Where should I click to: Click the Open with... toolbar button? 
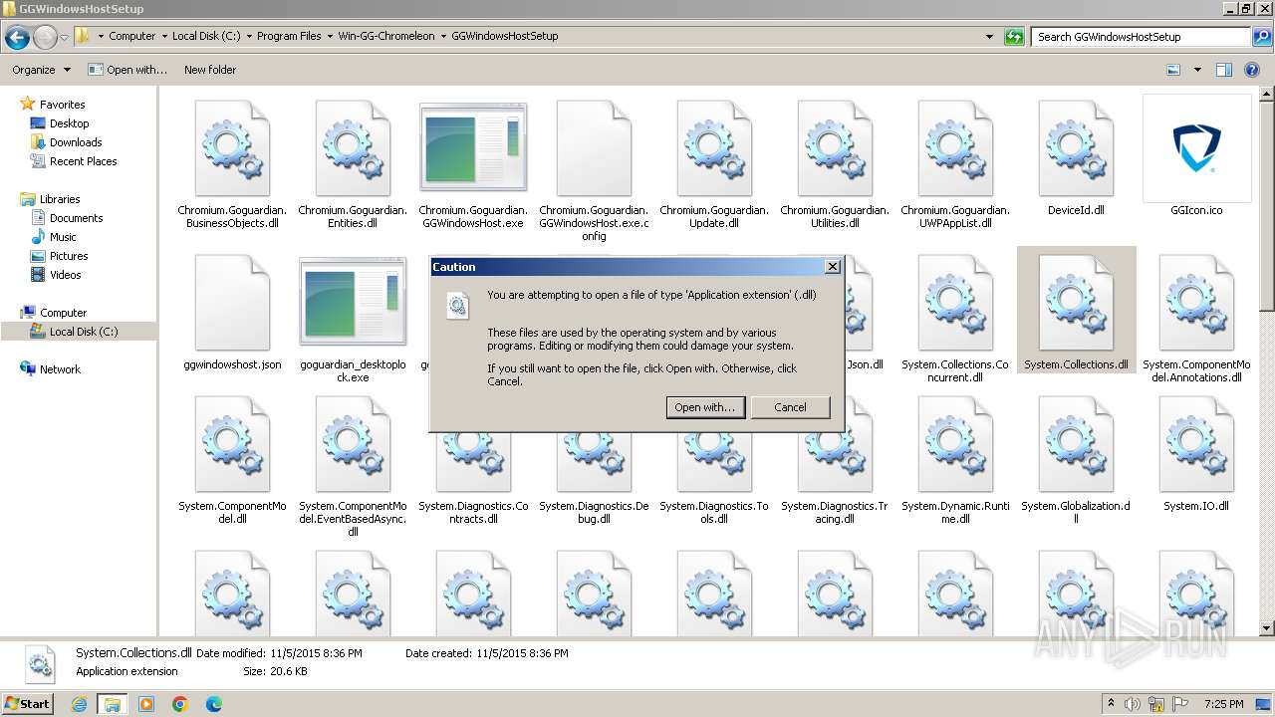coord(127,70)
